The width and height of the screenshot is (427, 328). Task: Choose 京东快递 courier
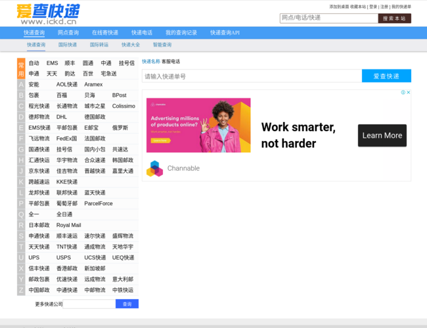pos(39,171)
